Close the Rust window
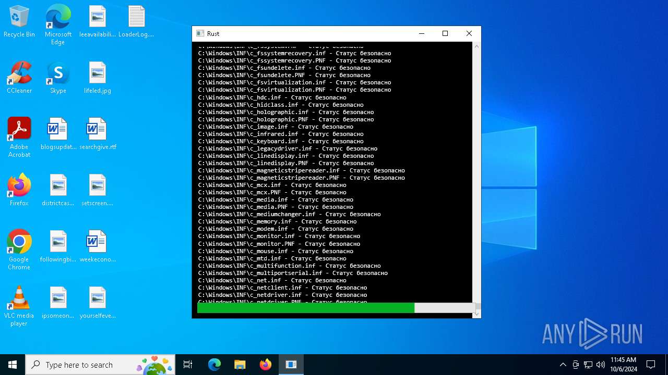The width and height of the screenshot is (668, 375). pos(469,33)
